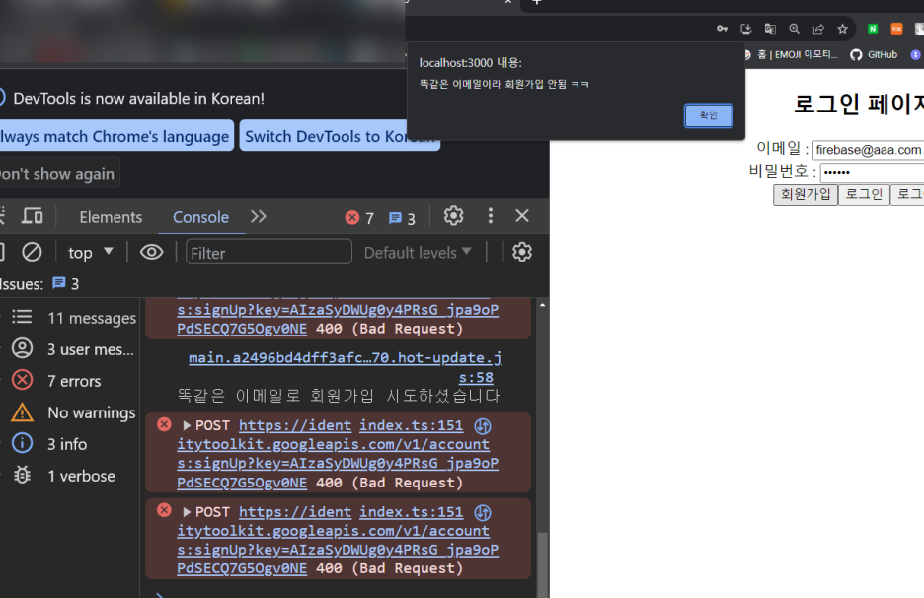Click the console vertical scrollbar thumb
The width and height of the screenshot is (924, 598).
click(x=542, y=564)
